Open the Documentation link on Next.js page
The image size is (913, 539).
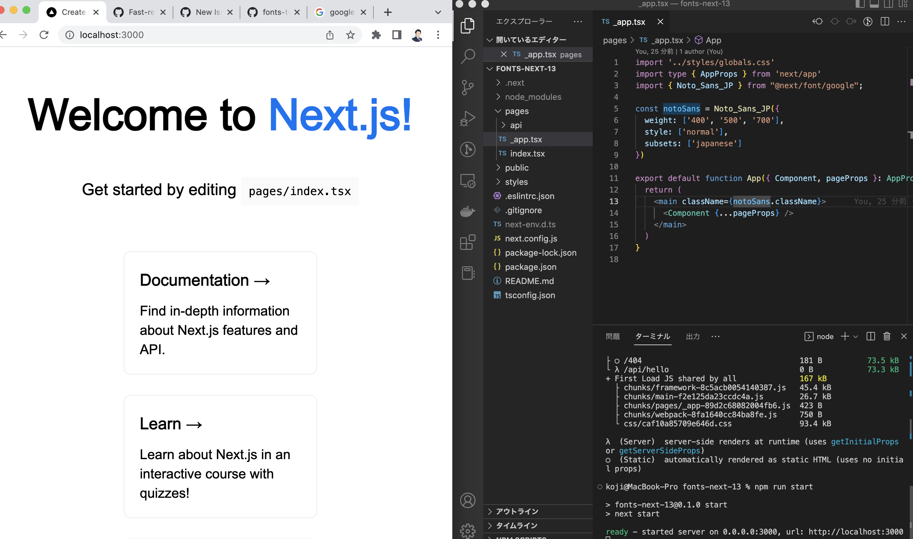coord(205,280)
